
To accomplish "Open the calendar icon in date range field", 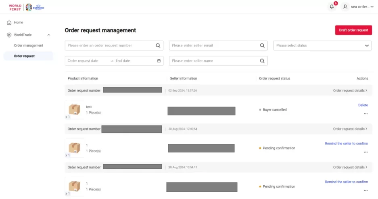I will (x=159, y=61).
